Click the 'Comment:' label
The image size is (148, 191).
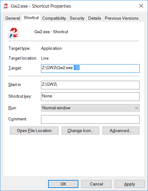point(18,119)
